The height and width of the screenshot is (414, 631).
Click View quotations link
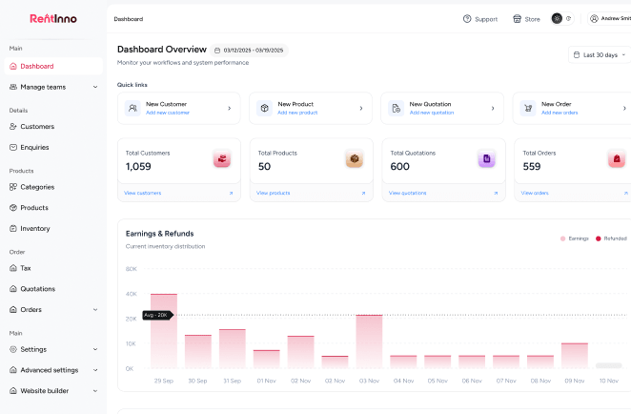(407, 194)
